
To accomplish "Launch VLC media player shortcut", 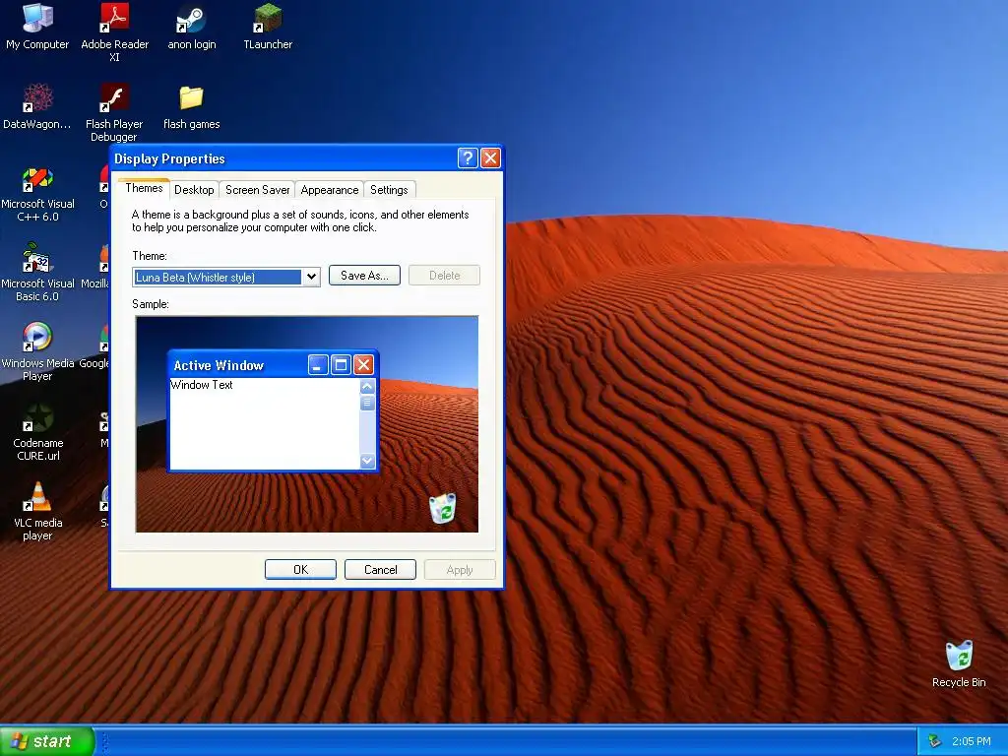I will (37, 512).
